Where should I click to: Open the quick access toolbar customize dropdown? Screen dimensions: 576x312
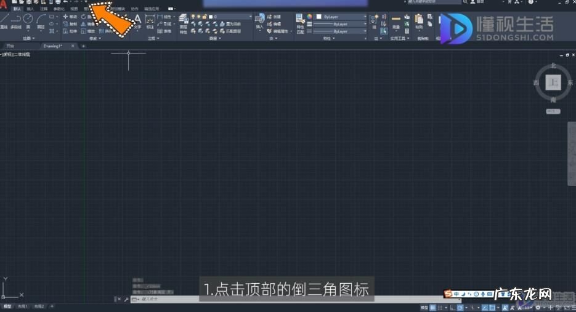[x=86, y=2]
